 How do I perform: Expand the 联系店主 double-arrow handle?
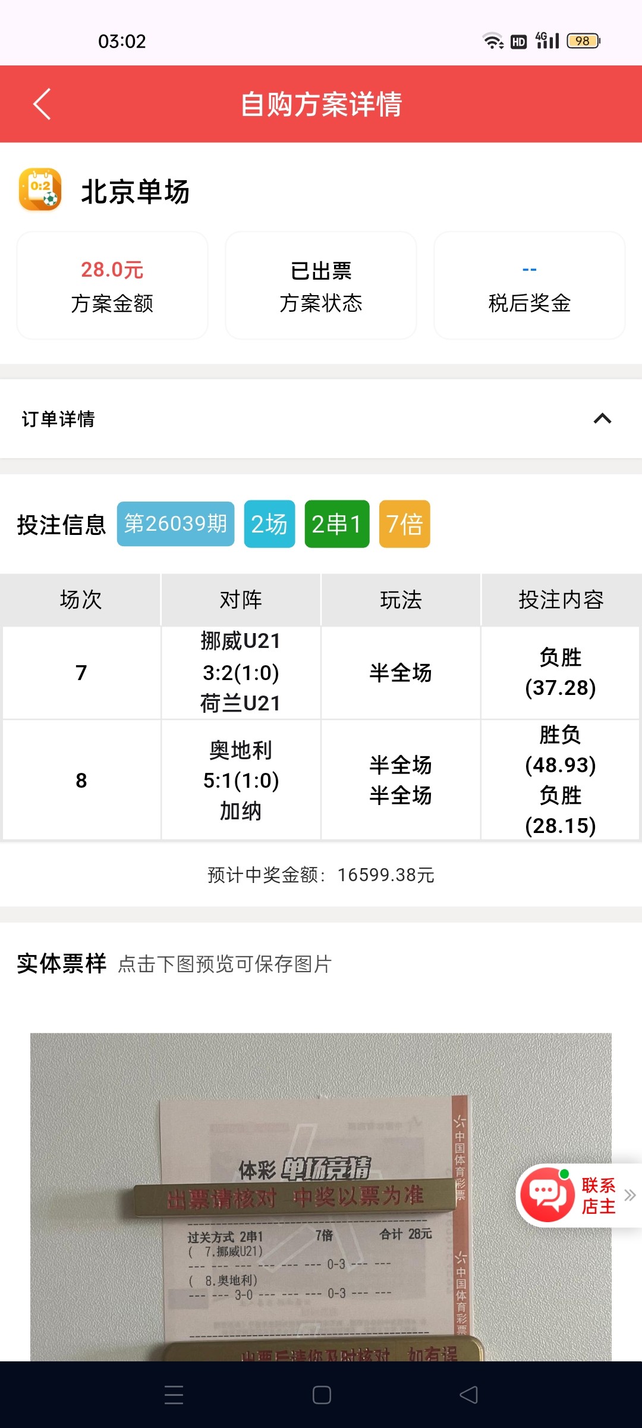coord(630,1195)
